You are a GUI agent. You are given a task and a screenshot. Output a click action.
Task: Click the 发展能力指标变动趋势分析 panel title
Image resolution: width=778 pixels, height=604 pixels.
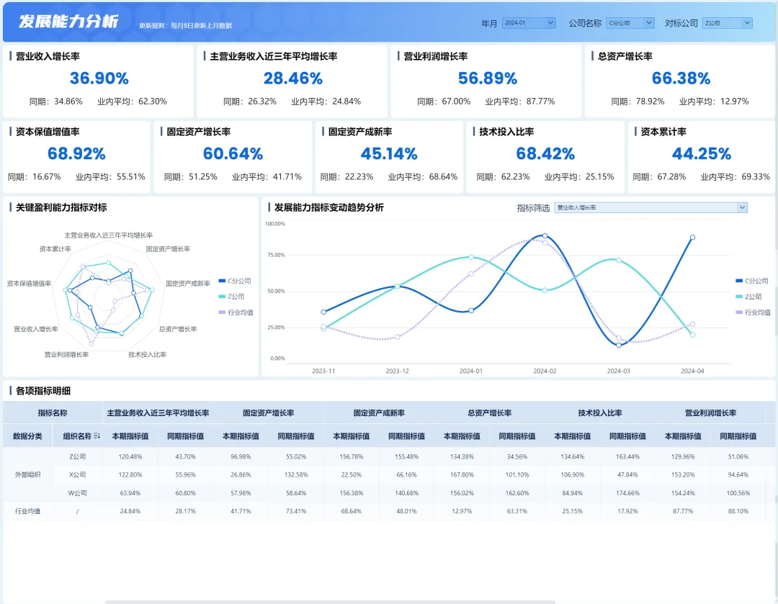[329, 207]
